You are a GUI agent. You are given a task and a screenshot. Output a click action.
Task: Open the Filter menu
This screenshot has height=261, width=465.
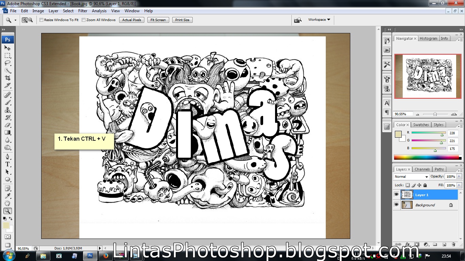point(83,11)
